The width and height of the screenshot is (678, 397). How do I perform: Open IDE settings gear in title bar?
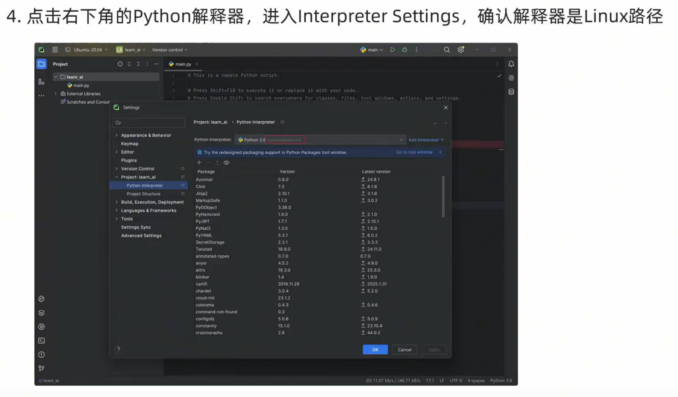[461, 50]
